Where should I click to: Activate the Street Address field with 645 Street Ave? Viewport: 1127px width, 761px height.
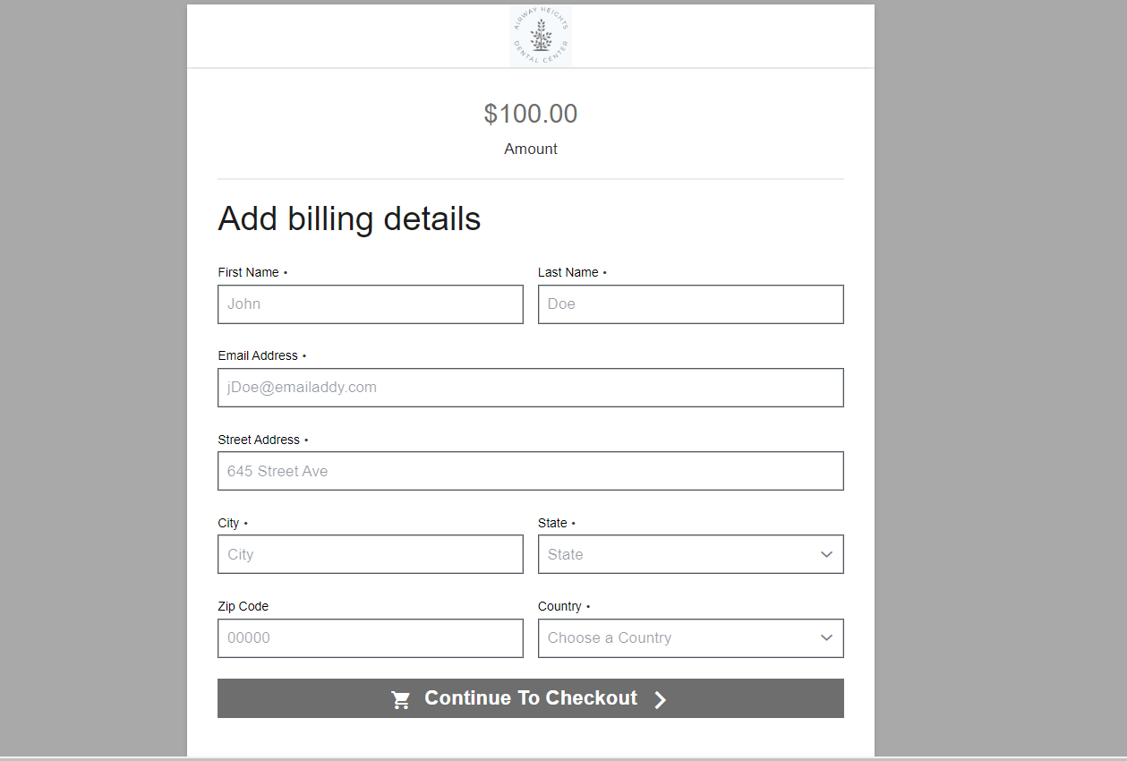click(x=531, y=471)
